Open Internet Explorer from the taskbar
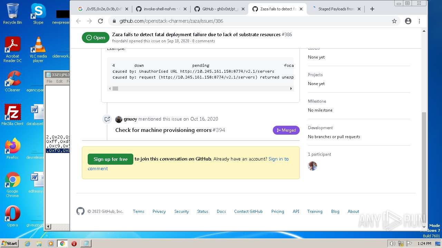Image resolution: width=442 pixels, height=248 pixels. coord(27,244)
